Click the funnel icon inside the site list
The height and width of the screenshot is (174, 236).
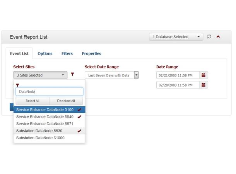[x=17, y=85]
